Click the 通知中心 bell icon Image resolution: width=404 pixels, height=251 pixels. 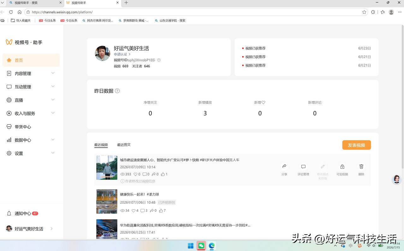9,214
